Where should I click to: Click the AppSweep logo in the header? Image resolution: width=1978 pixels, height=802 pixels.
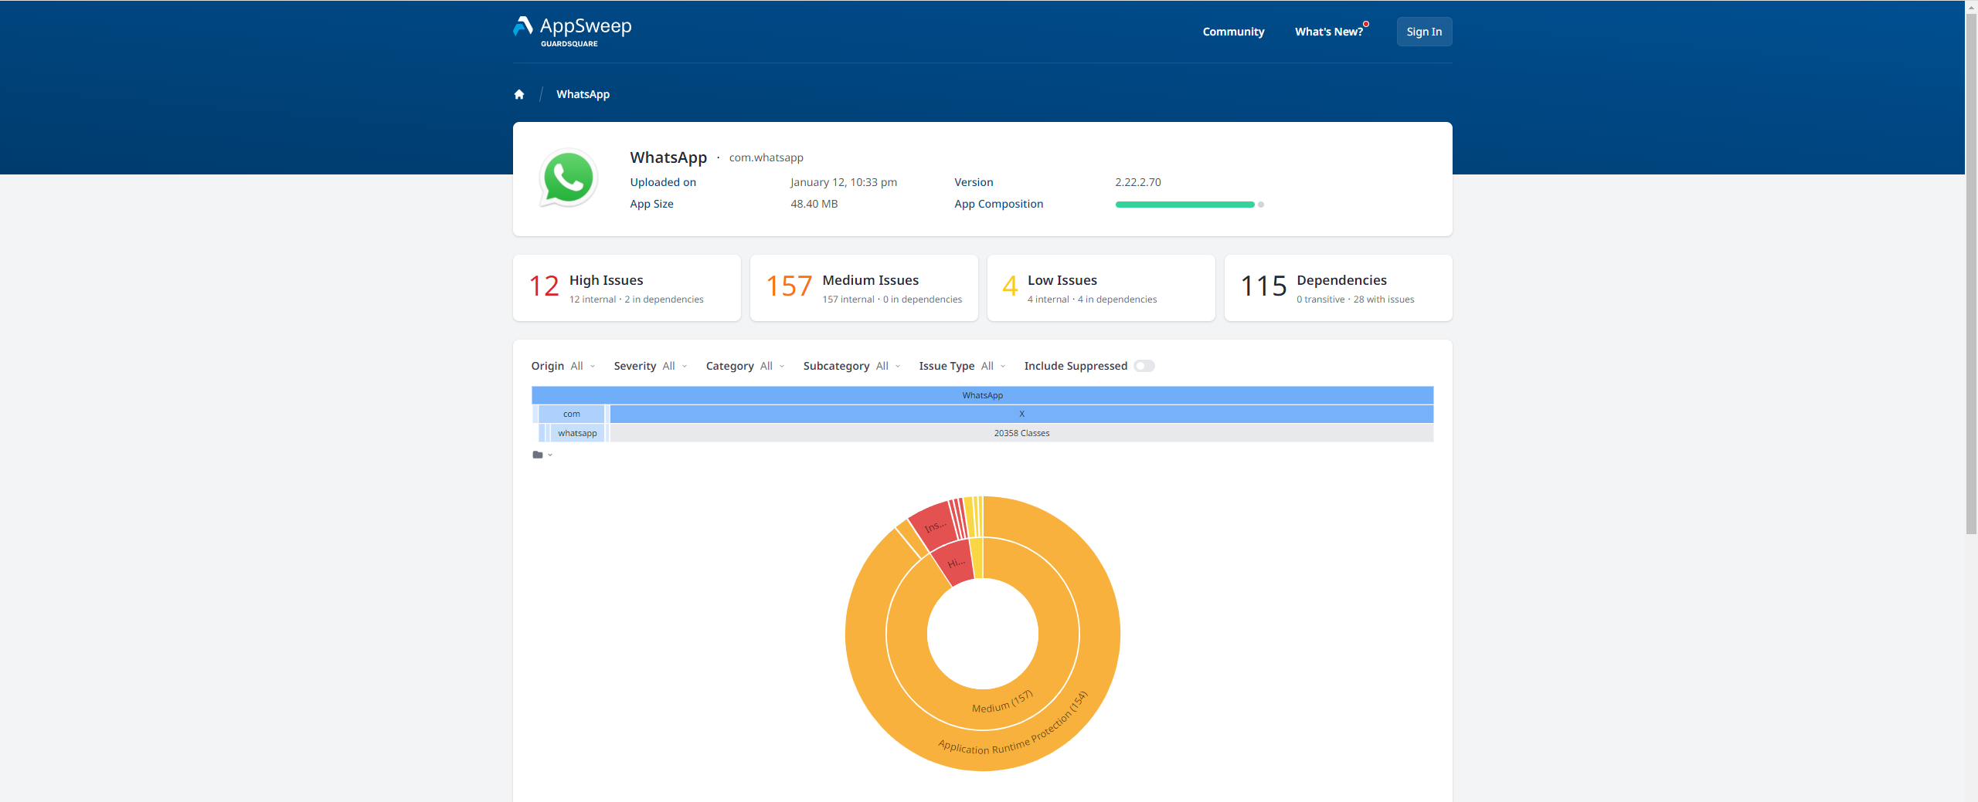(x=573, y=31)
